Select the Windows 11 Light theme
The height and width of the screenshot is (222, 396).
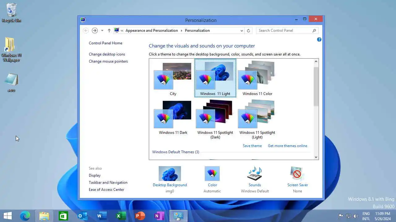click(x=215, y=78)
